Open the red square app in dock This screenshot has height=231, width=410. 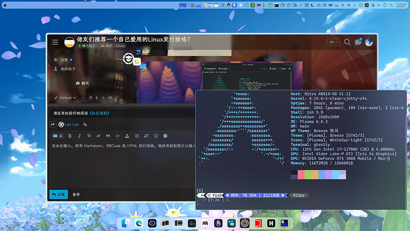point(258,223)
